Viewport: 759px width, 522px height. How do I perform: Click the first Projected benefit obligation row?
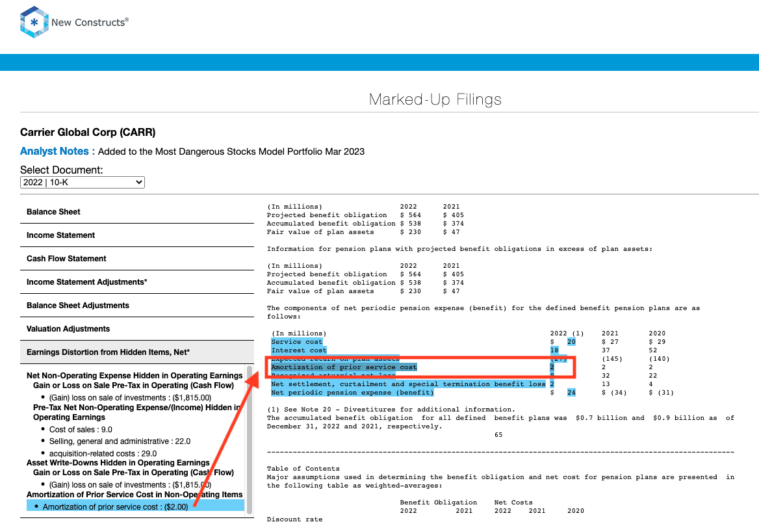coord(365,215)
